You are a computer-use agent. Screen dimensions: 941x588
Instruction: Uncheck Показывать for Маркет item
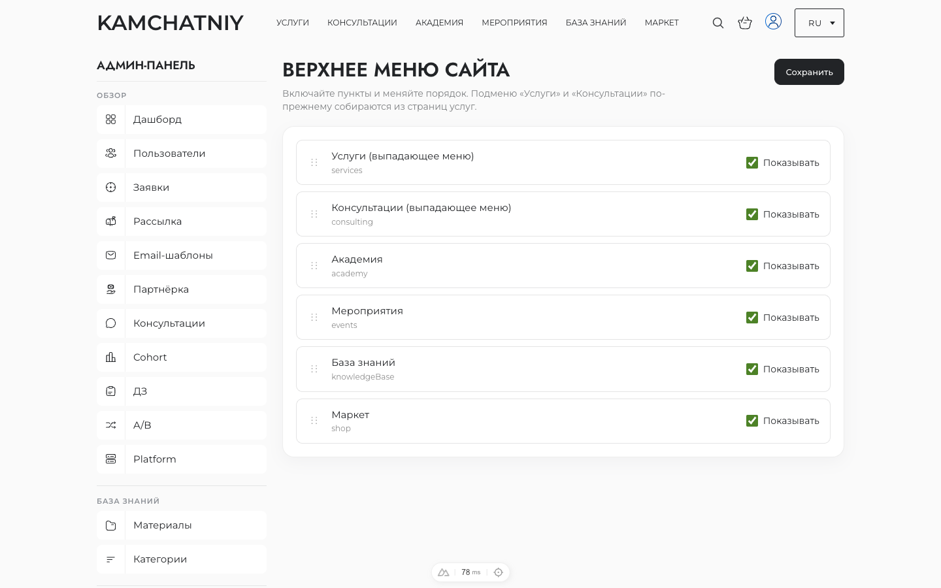(752, 421)
